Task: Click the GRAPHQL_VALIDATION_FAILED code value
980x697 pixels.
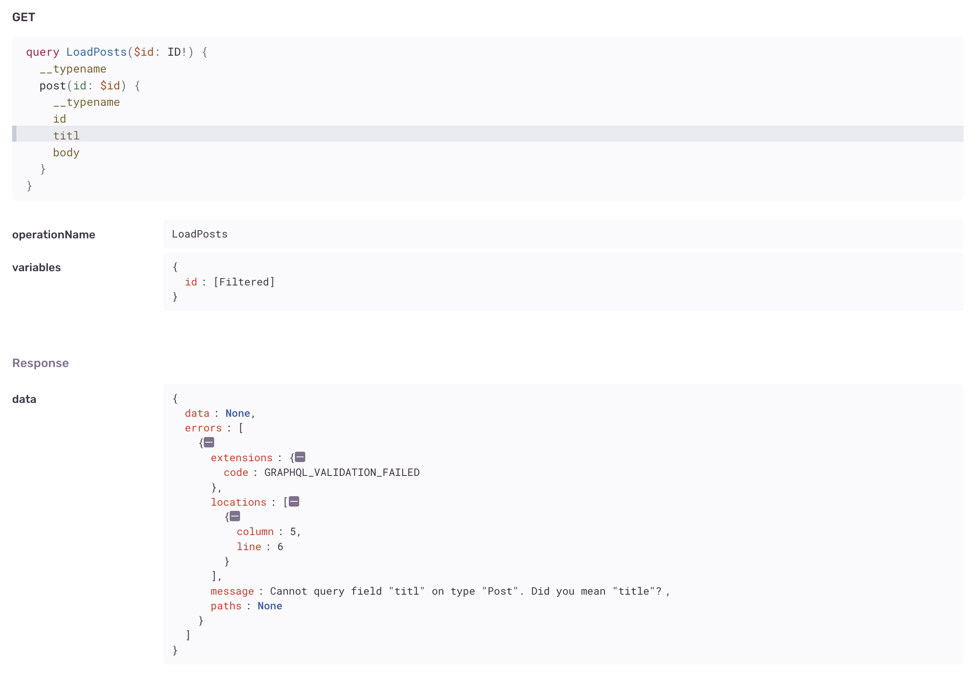Action: click(341, 472)
